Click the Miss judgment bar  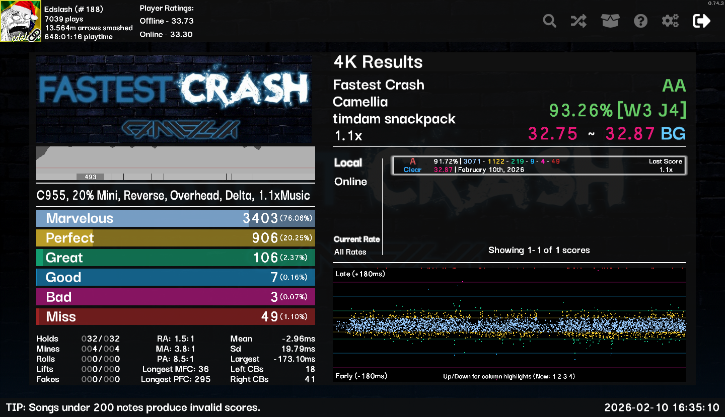tap(175, 317)
